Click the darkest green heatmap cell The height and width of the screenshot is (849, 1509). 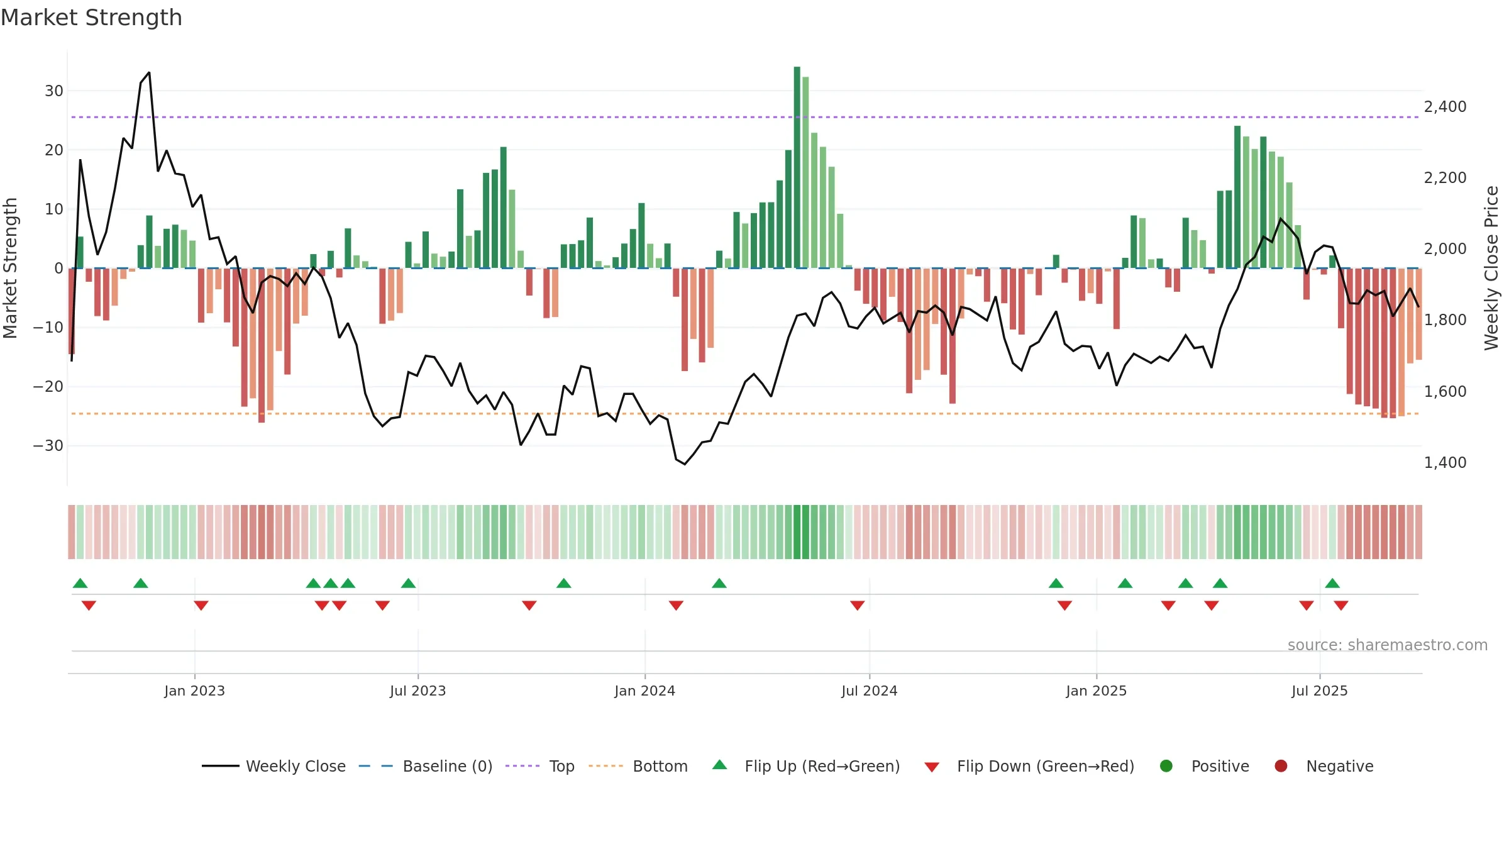(x=797, y=532)
